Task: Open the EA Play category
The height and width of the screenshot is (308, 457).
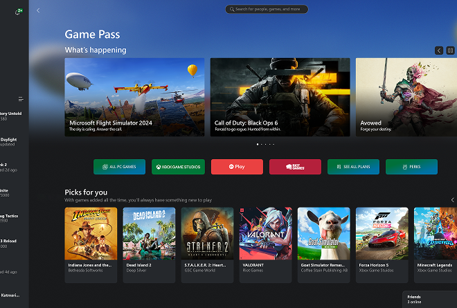Action: tap(237, 167)
